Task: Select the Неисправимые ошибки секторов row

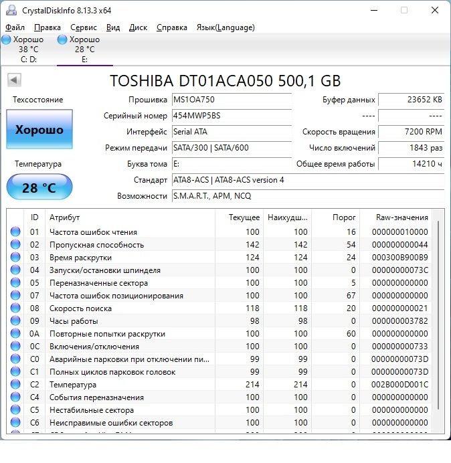Action: (x=219, y=423)
